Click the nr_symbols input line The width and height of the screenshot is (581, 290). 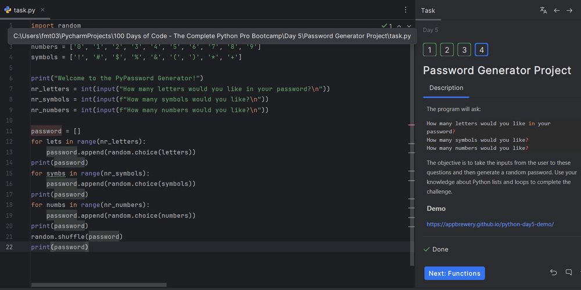pyautogui.click(x=150, y=99)
